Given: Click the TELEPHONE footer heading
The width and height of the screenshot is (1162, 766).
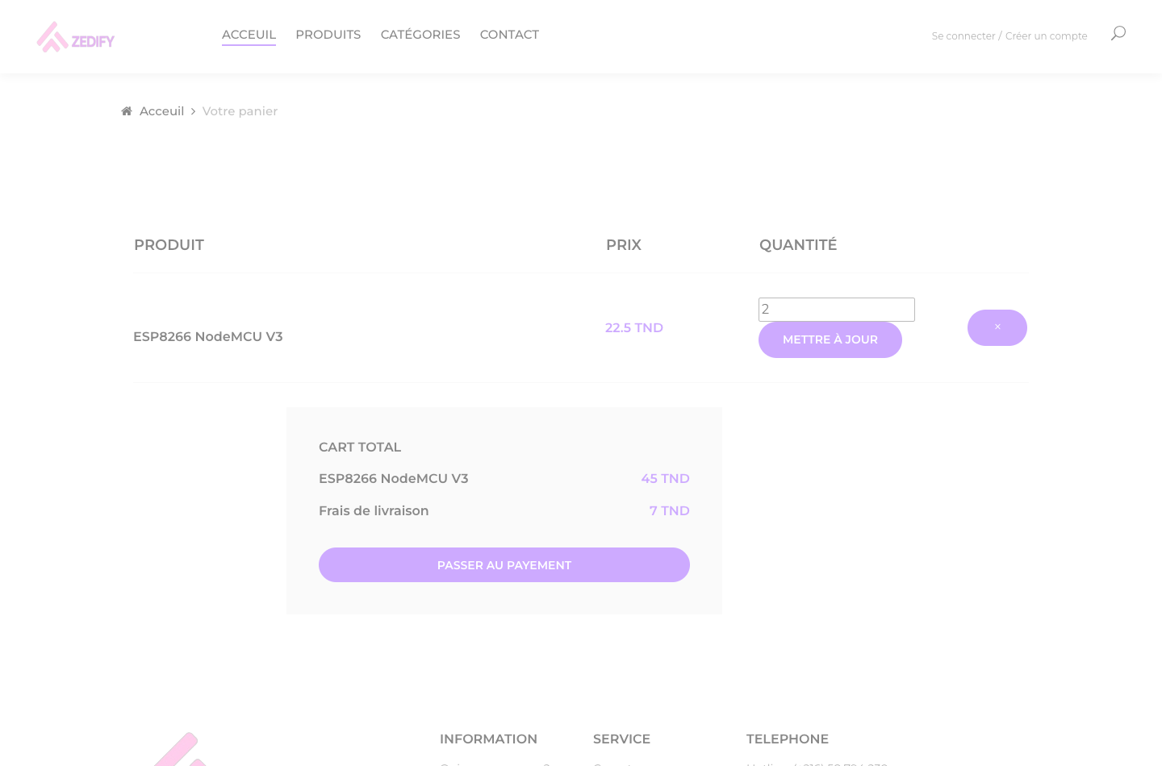Looking at the screenshot, I should [788, 739].
